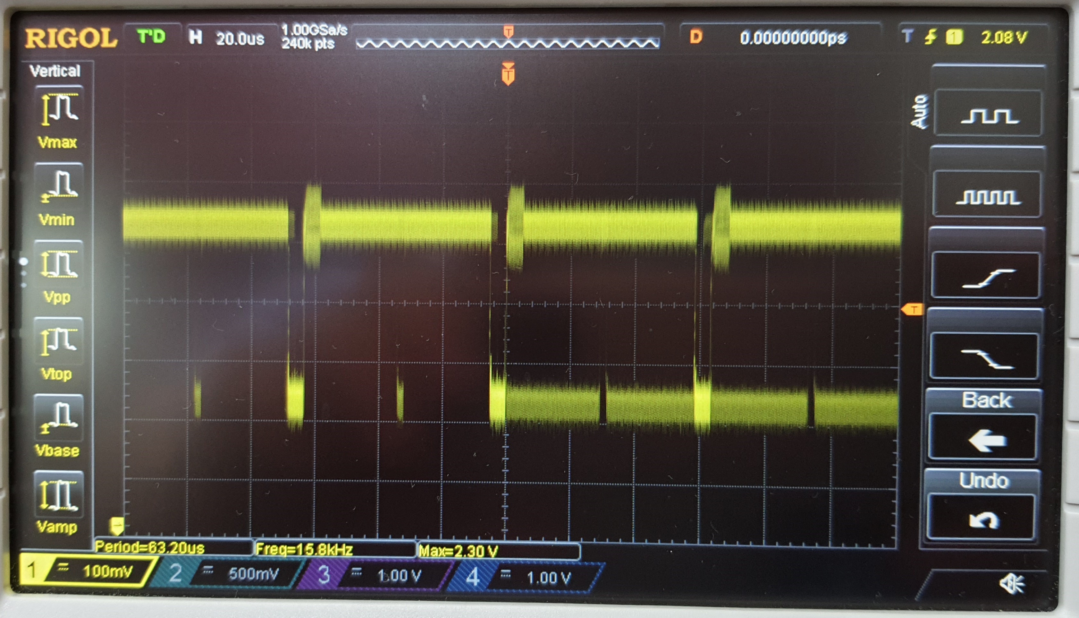Click the T'D trigger status indicator

151,37
